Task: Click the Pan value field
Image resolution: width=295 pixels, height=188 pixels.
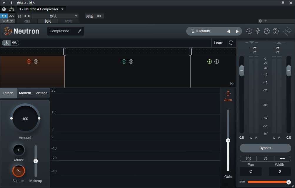Action: click(251, 172)
